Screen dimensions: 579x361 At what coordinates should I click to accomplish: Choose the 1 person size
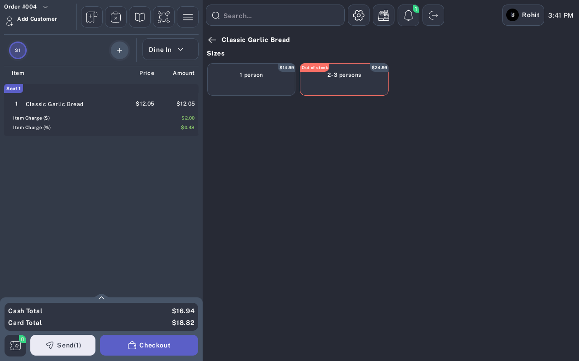click(251, 79)
